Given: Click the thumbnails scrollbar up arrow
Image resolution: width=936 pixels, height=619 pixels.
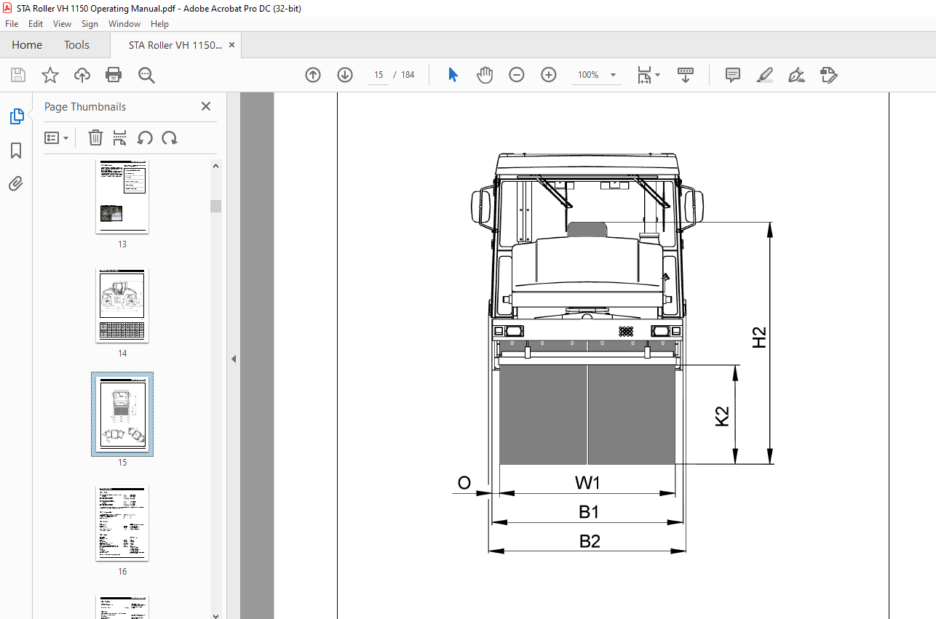Looking at the screenshot, I should coord(215,166).
